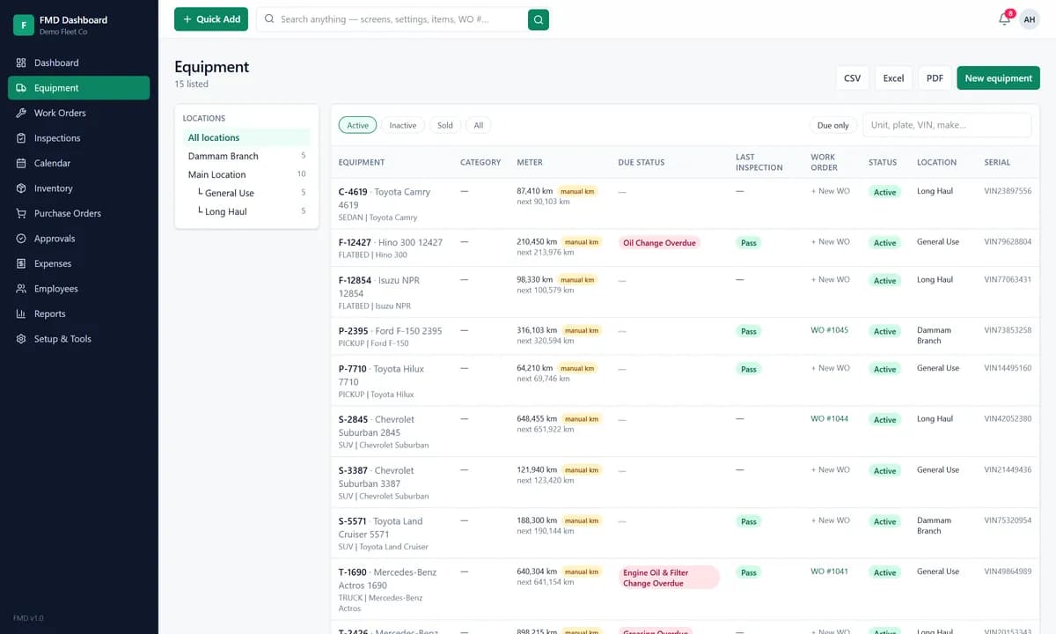Click the Engine Oil & Filter Change Overdue badge
Screen dimensions: 1056x634
(x=669, y=578)
